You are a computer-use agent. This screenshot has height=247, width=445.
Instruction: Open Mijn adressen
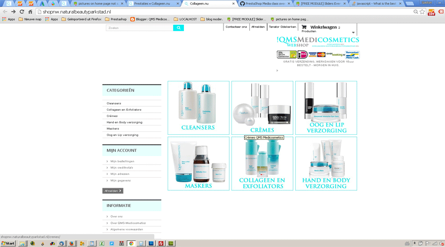(x=120, y=174)
